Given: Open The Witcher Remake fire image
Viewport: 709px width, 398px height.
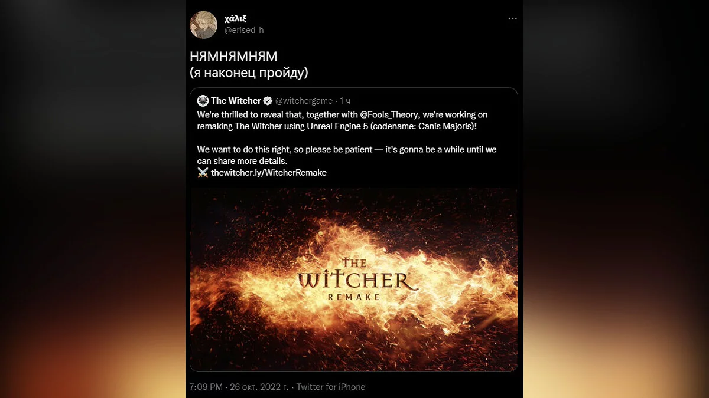Looking at the screenshot, I should 354,279.
